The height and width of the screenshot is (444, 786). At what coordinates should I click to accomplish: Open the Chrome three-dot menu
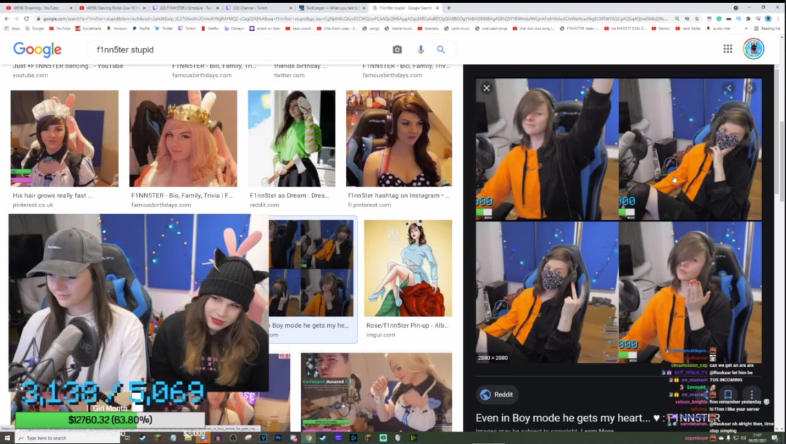778,19
